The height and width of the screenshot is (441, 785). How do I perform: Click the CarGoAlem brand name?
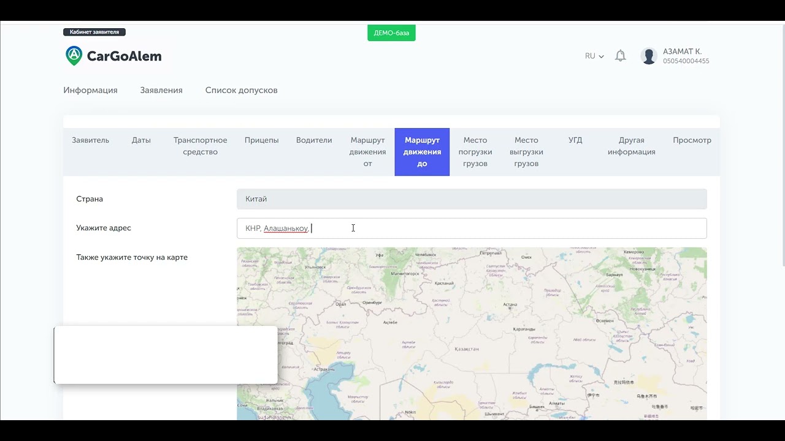pyautogui.click(x=124, y=56)
